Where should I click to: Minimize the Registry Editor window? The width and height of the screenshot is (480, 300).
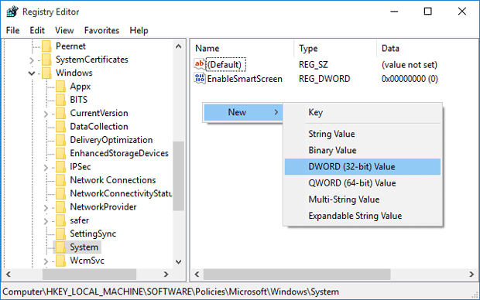pos(394,12)
